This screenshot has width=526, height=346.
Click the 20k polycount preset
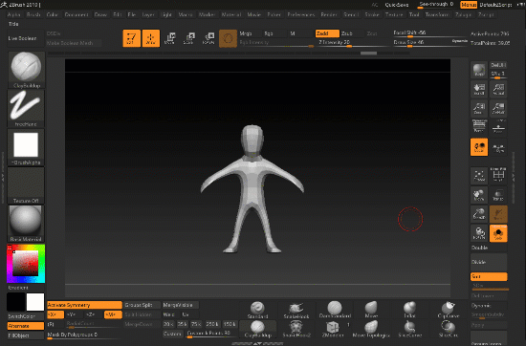point(168,324)
